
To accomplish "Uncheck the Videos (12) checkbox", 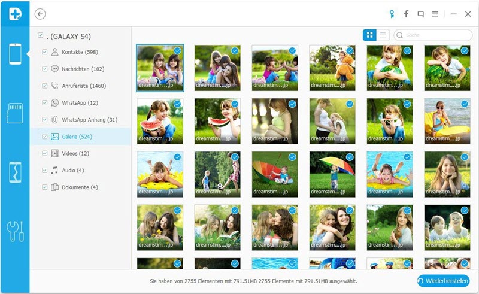I will point(44,153).
